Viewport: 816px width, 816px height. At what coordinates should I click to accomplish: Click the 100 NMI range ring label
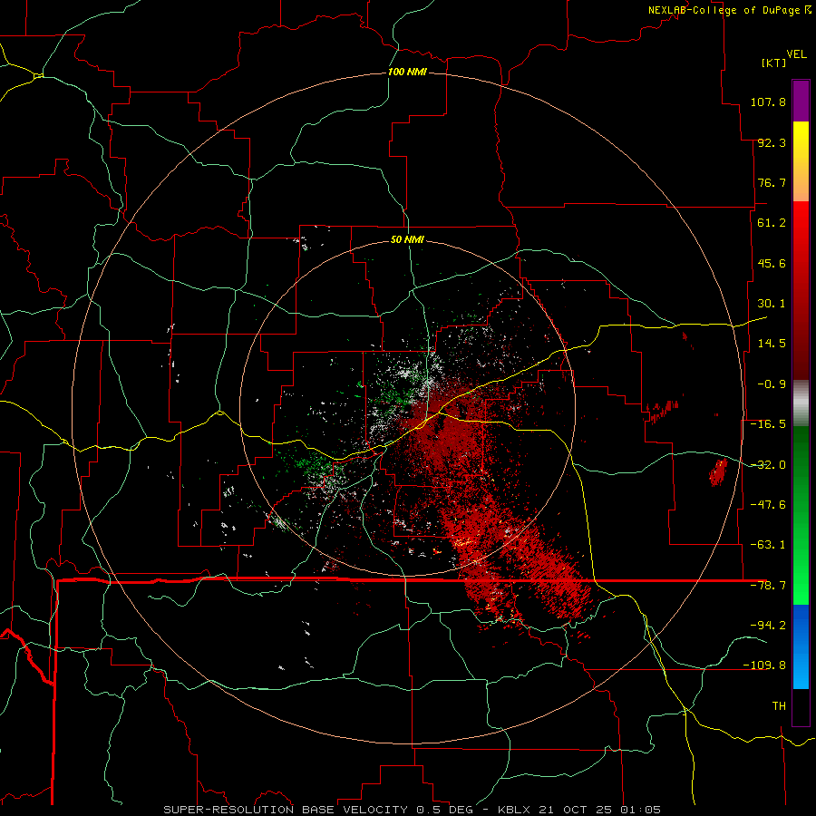click(407, 72)
